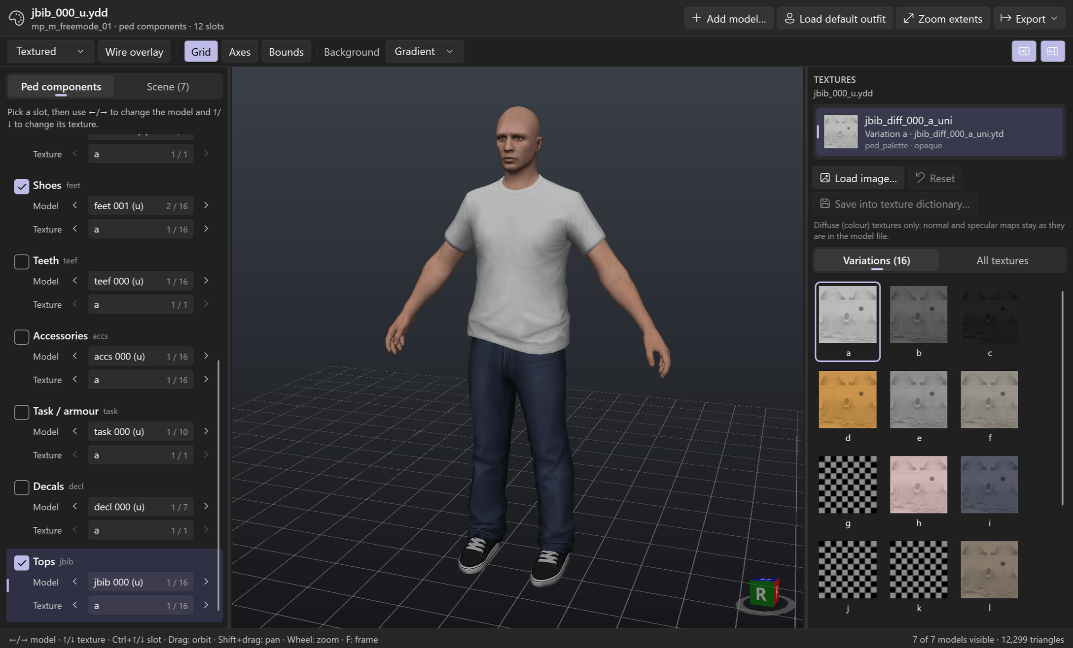This screenshot has width=1073, height=648.
Task: Switch to the All textures tab
Action: tap(1002, 260)
